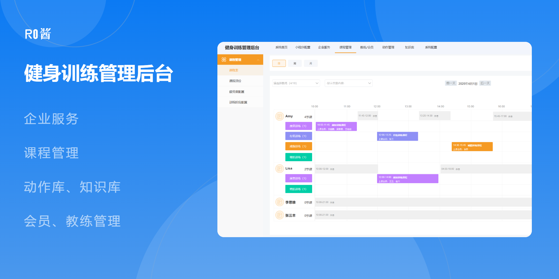
Task: Open the 教练/会员 top menu
Action: pos(367,47)
